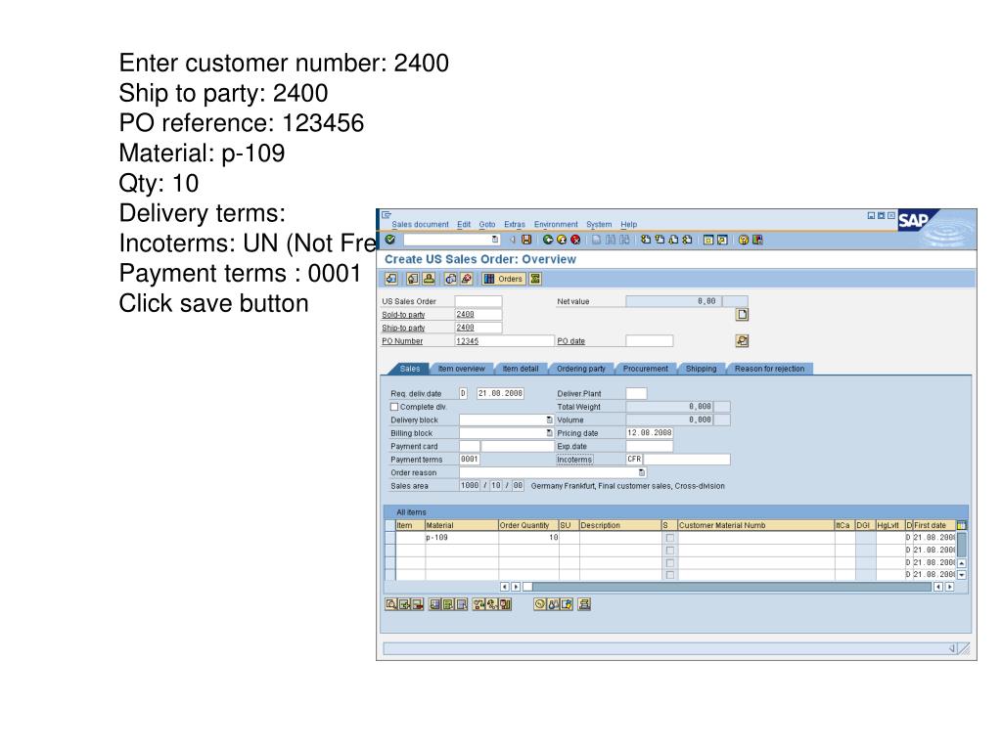Click the Material cell containing p-109
1002x751 pixels.
click(462, 538)
